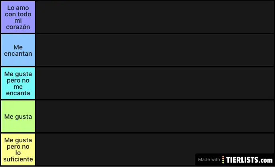Image resolution: width=275 pixels, height=167 pixels.
Task: Click the TIERLISTS.com four-dot logo icon
Action: tap(223, 160)
